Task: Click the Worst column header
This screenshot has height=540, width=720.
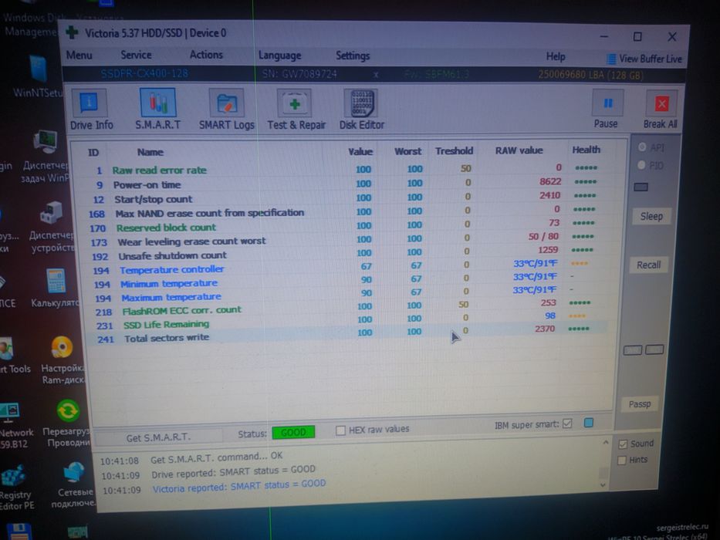Action: coord(407,151)
